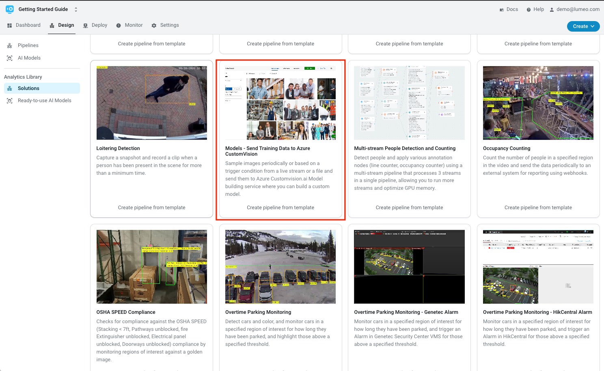This screenshot has height=371, width=604.
Task: Click the OSHA SPEED Compliance description
Action: click(151, 341)
